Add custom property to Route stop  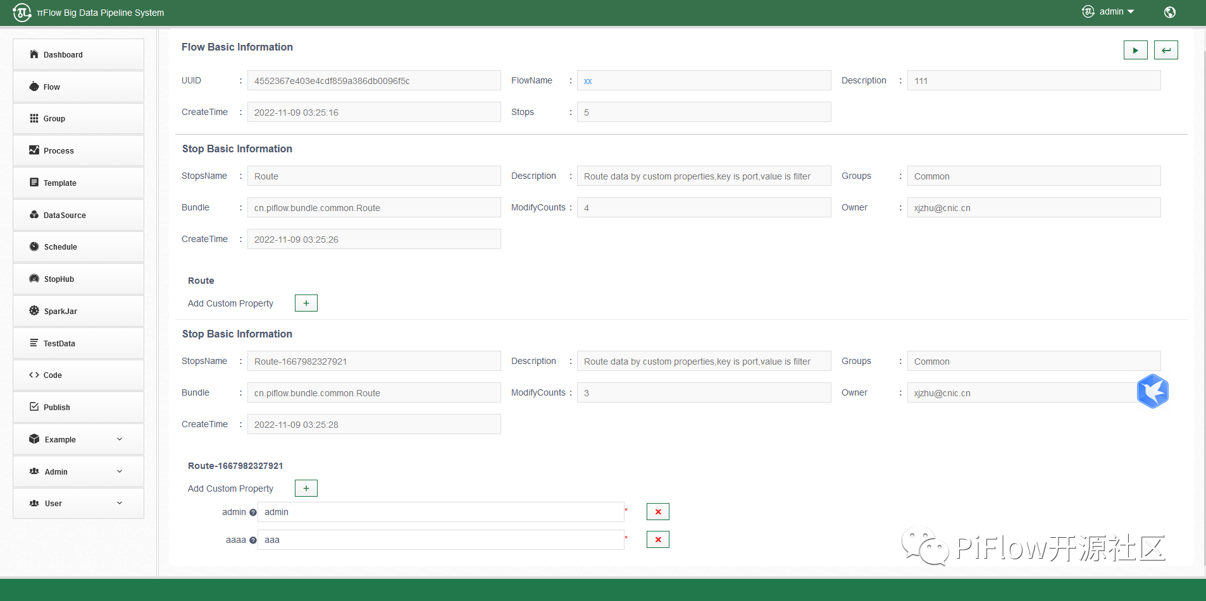(x=306, y=303)
